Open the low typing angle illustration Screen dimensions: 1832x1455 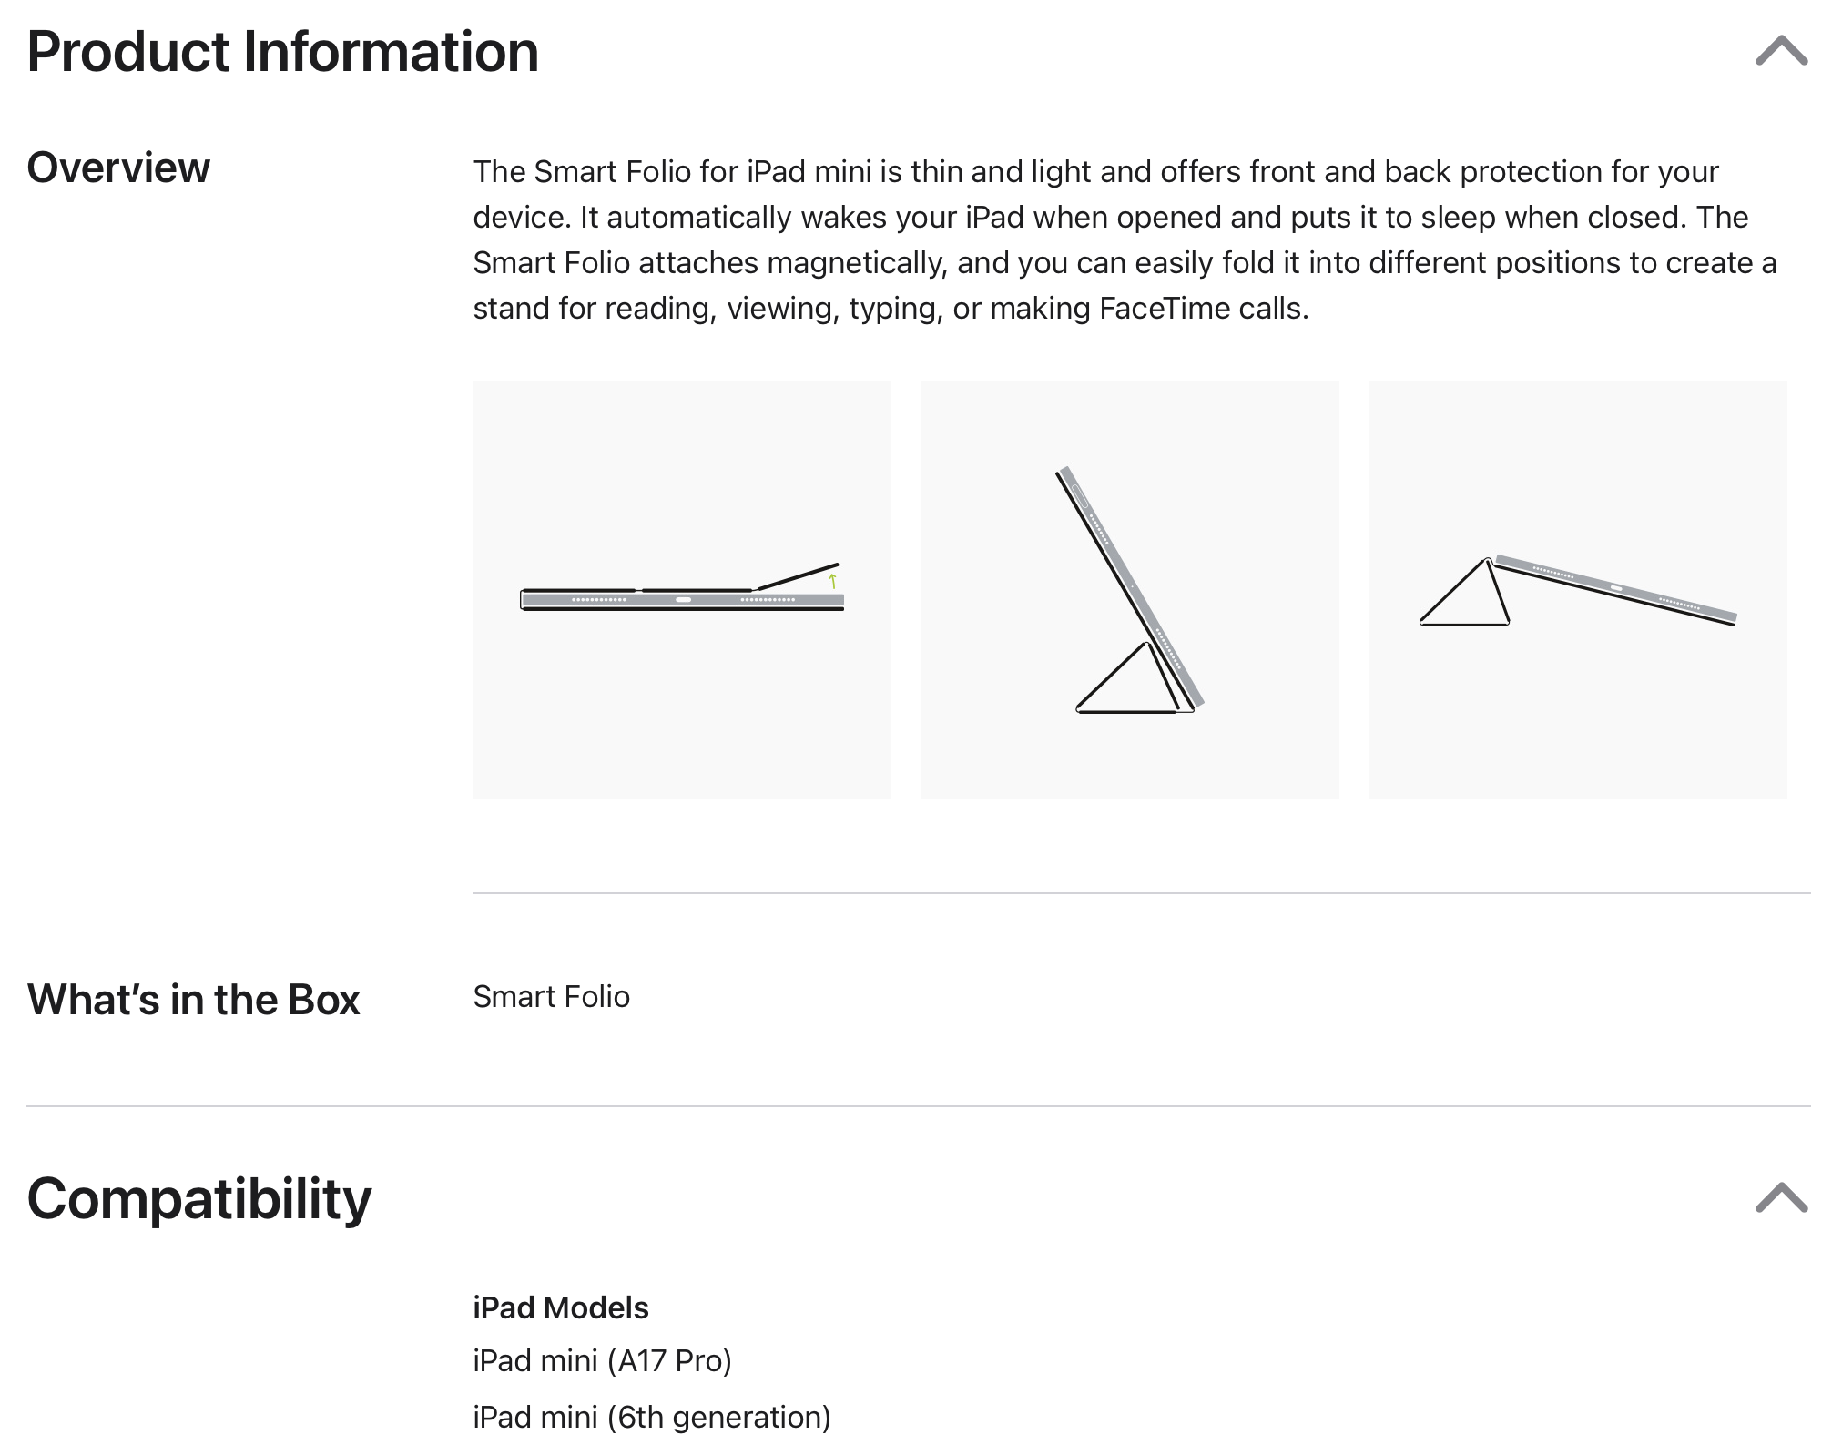(x=1577, y=590)
